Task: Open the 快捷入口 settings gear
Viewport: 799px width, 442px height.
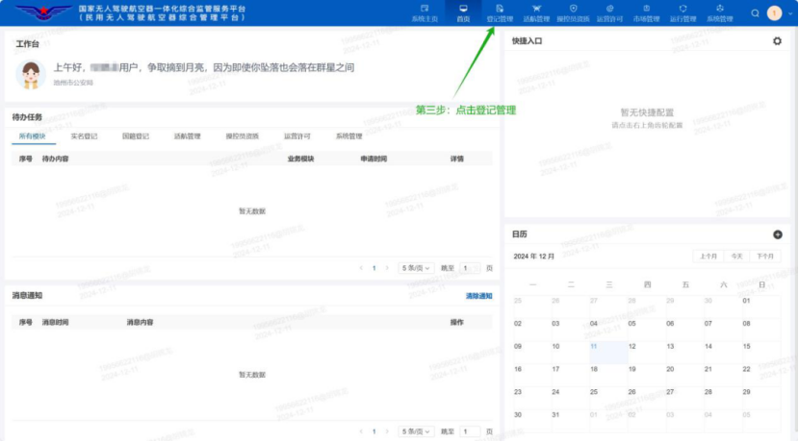Action: pos(777,41)
